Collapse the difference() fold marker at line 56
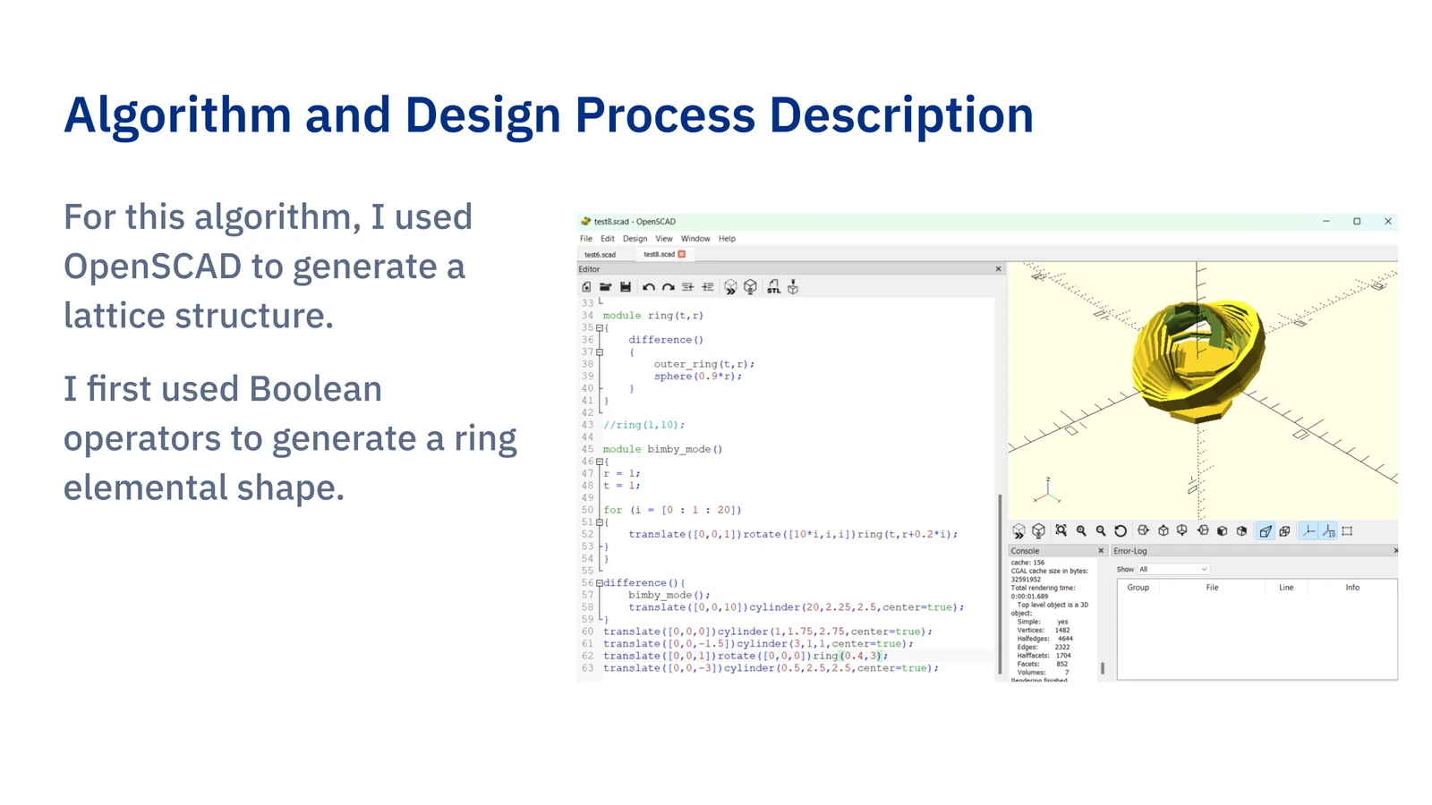This screenshot has height=805, width=1432. tap(600, 583)
